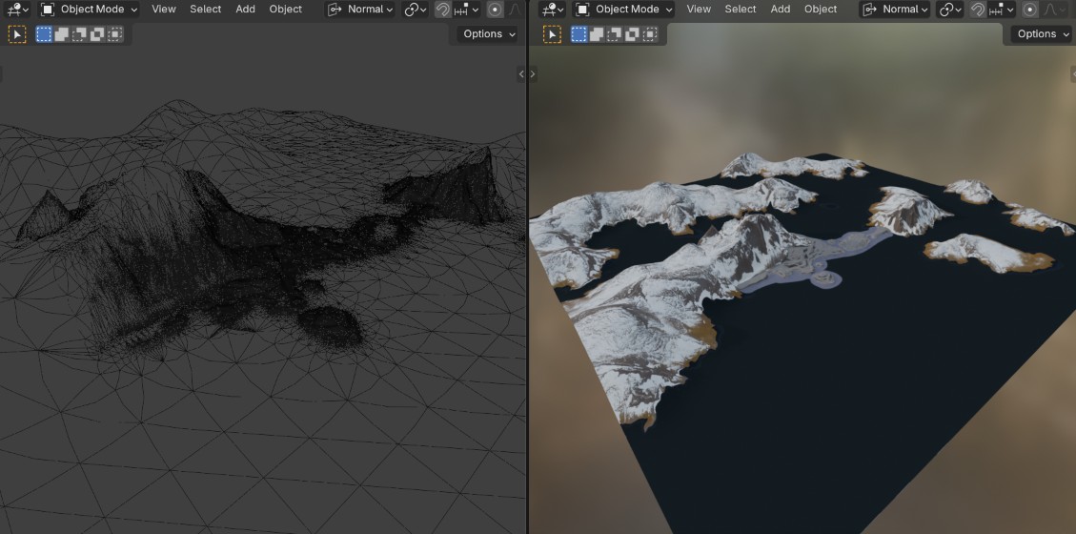The width and height of the screenshot is (1076, 534).
Task: Choose Extend Selection mode in the textured viewport
Action: (x=597, y=34)
